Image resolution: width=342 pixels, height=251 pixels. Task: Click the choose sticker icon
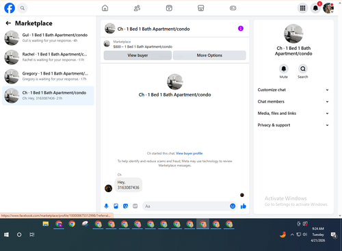point(125,207)
